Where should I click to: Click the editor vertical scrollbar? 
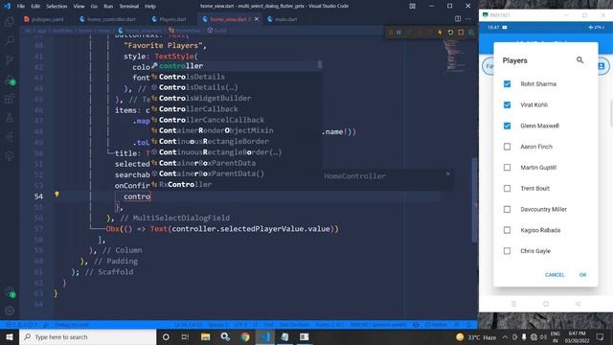point(475,199)
